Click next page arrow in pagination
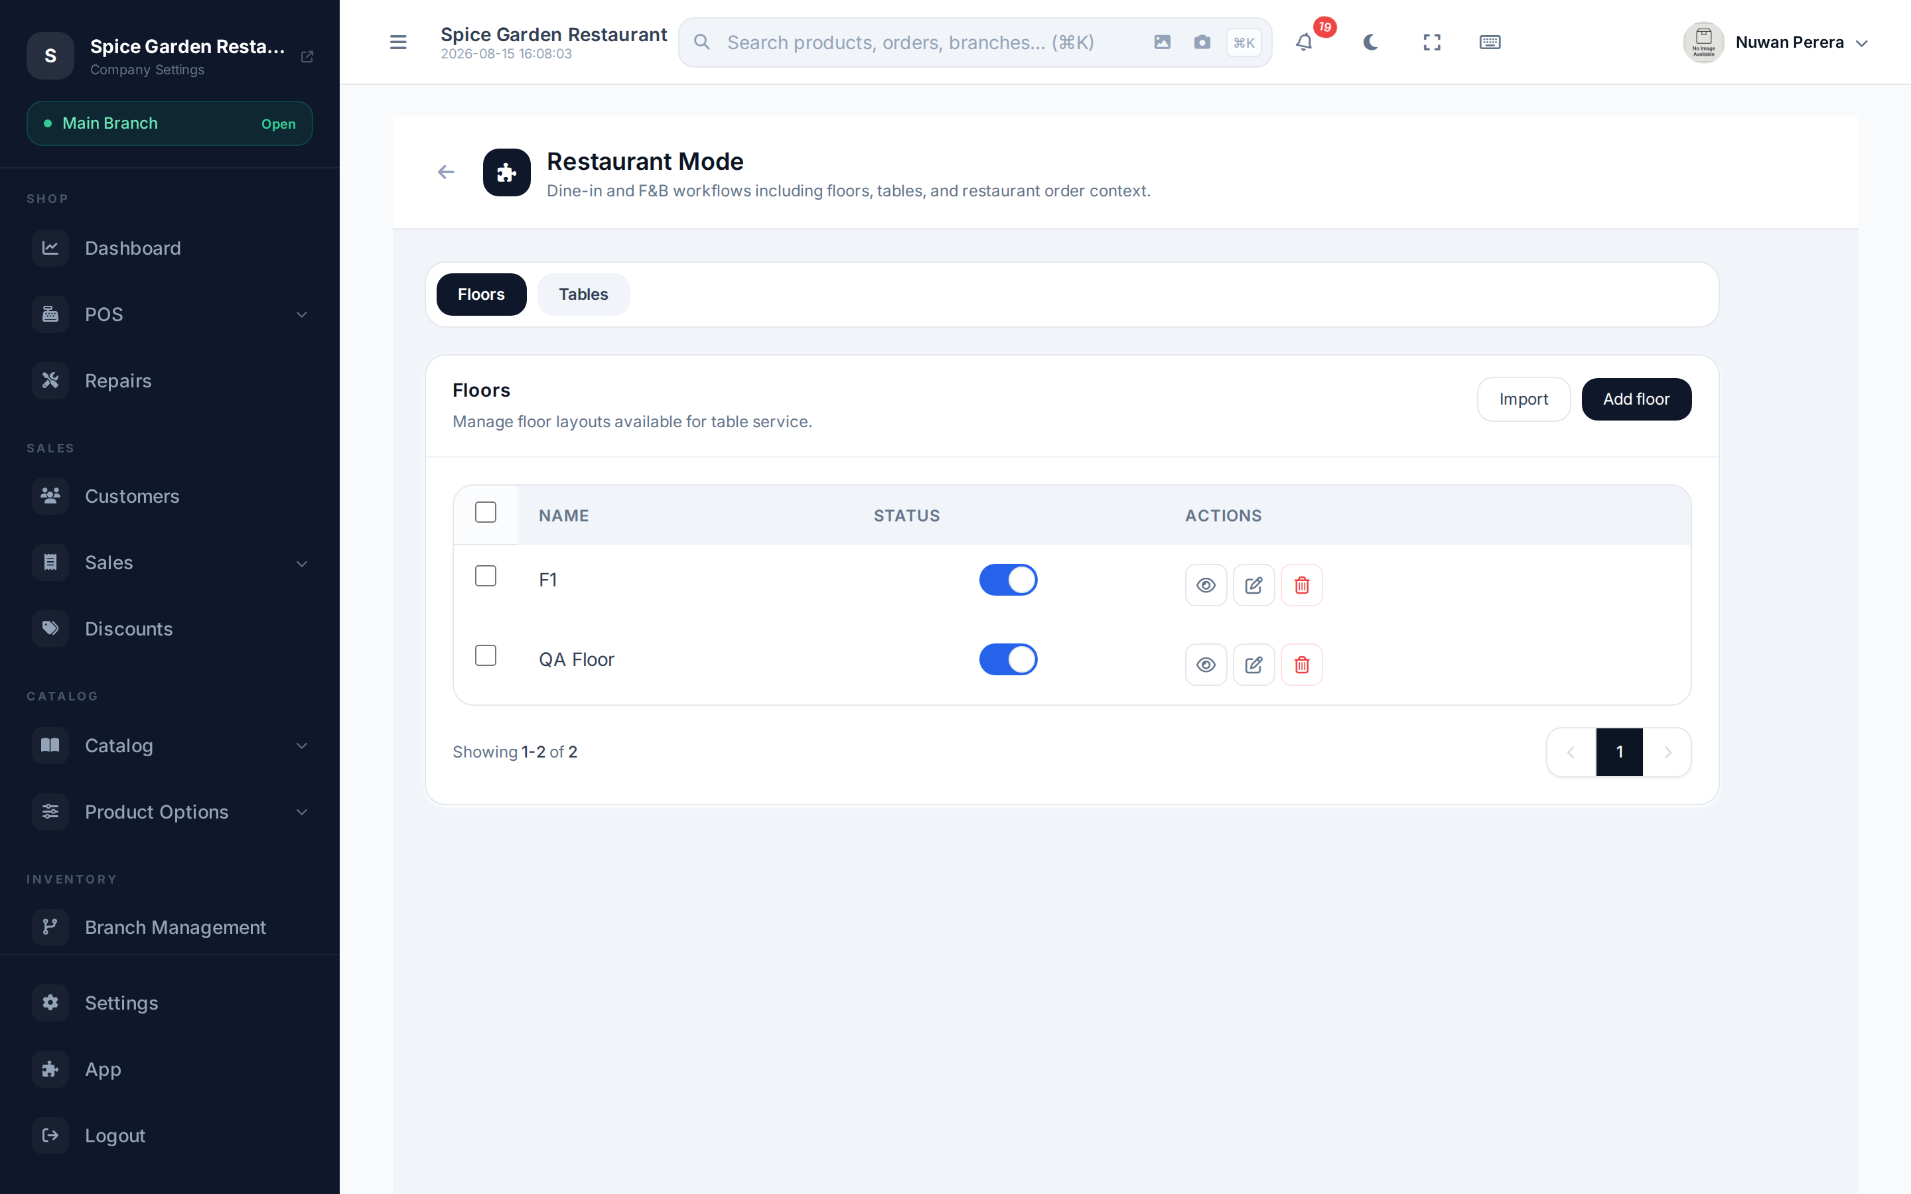The image size is (1911, 1194). tap(1667, 753)
